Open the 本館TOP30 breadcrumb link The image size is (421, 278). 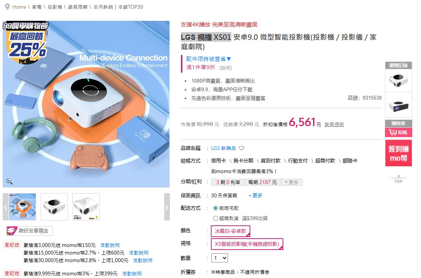coord(130,7)
